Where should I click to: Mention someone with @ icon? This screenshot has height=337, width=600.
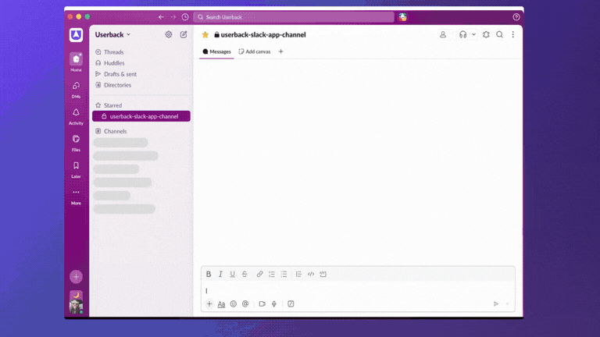click(245, 303)
